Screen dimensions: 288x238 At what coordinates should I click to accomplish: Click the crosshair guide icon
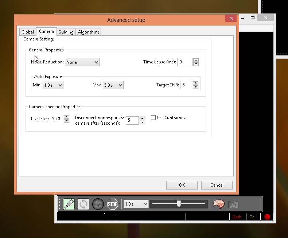(98, 204)
